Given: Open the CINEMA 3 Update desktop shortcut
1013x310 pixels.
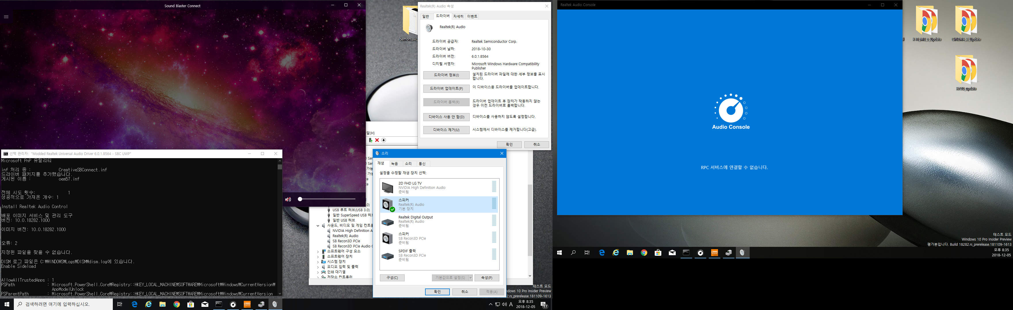Looking at the screenshot, I should [966, 24].
